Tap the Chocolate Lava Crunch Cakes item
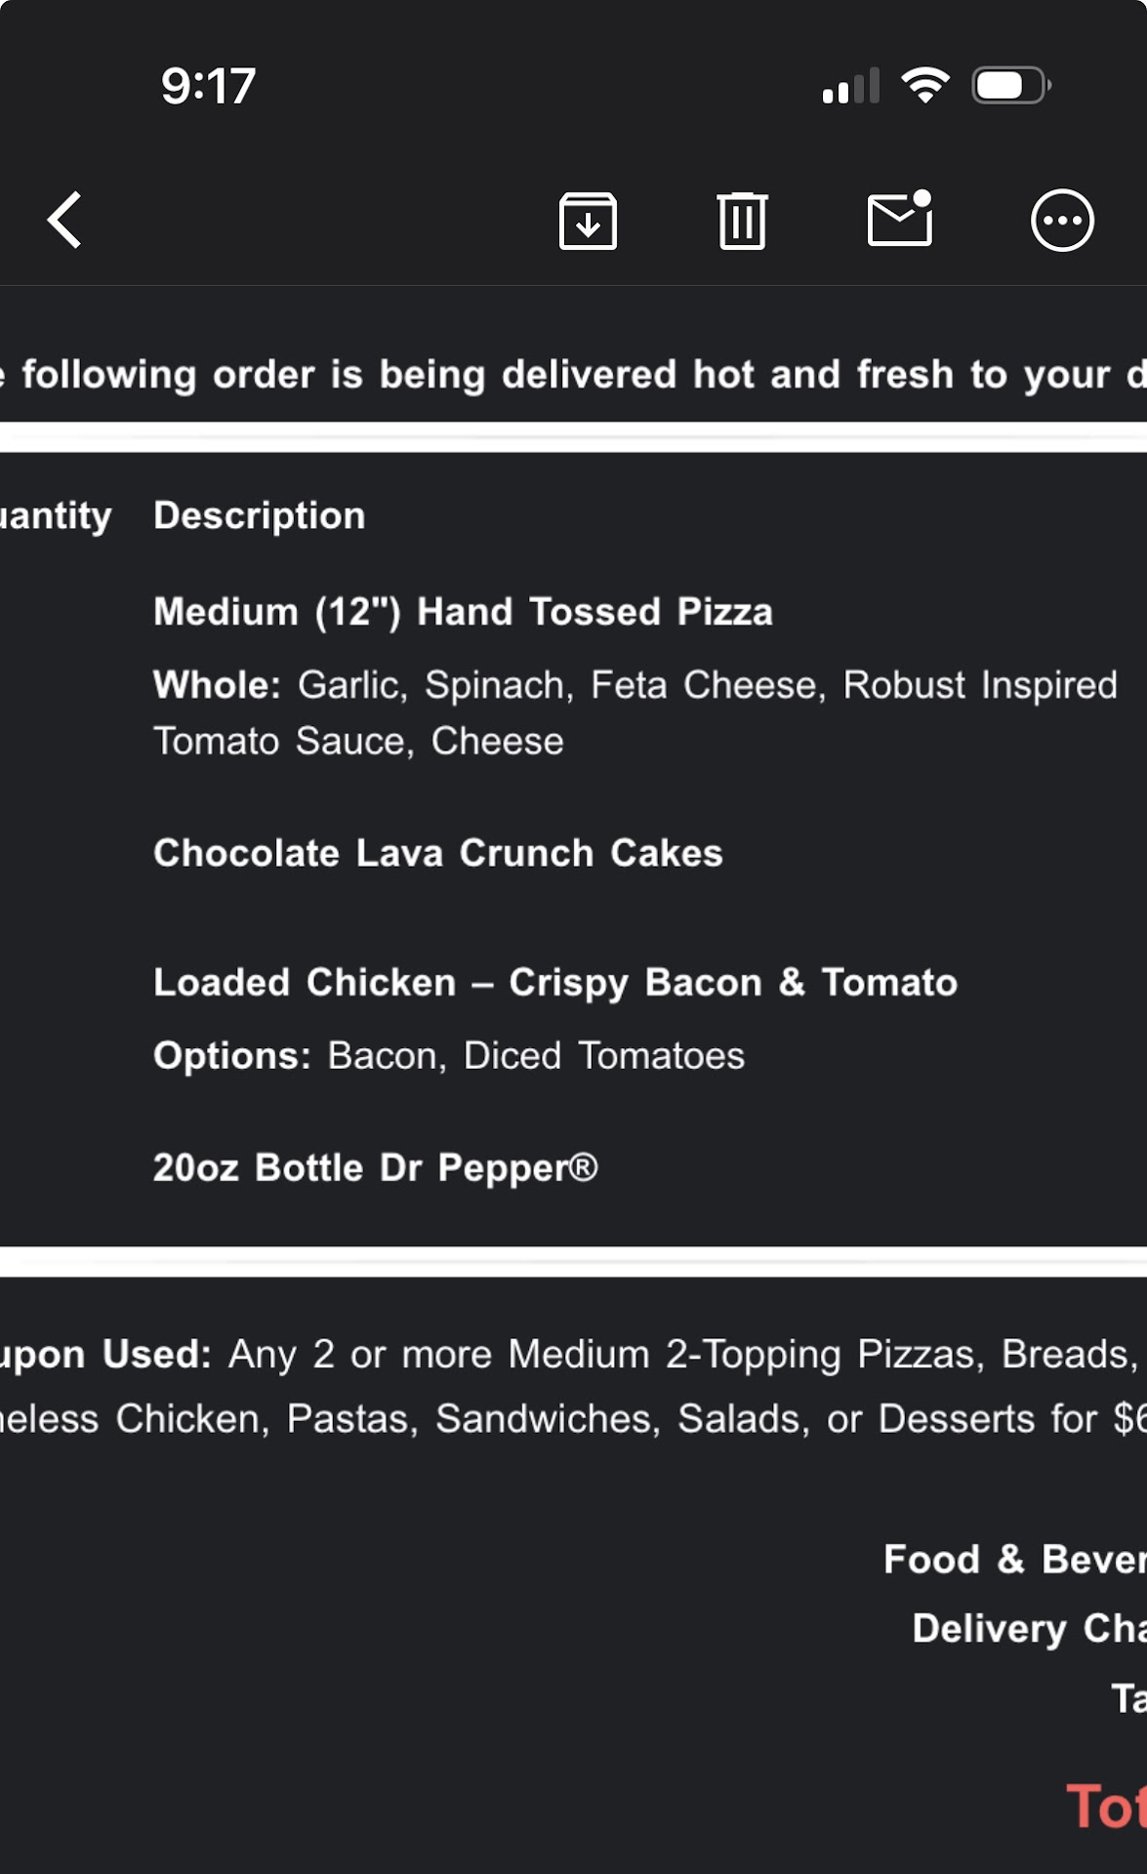This screenshot has width=1147, height=1874. (x=437, y=853)
